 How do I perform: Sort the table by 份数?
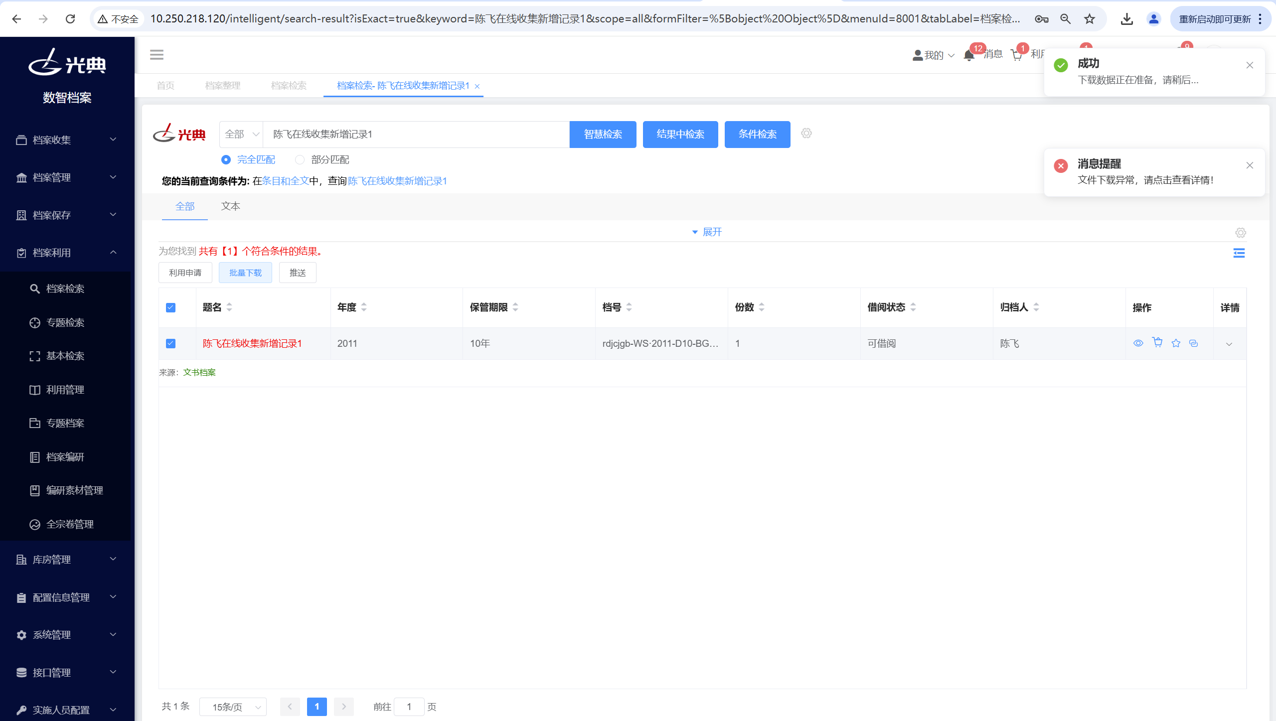(x=762, y=307)
